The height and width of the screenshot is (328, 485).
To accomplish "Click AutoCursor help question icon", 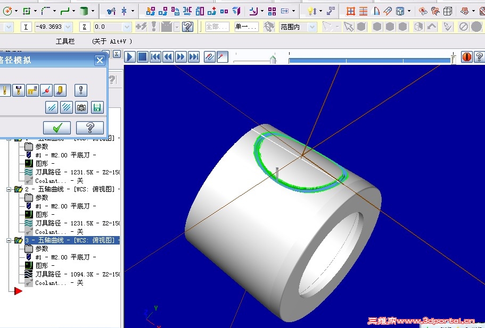I will click(x=188, y=27).
